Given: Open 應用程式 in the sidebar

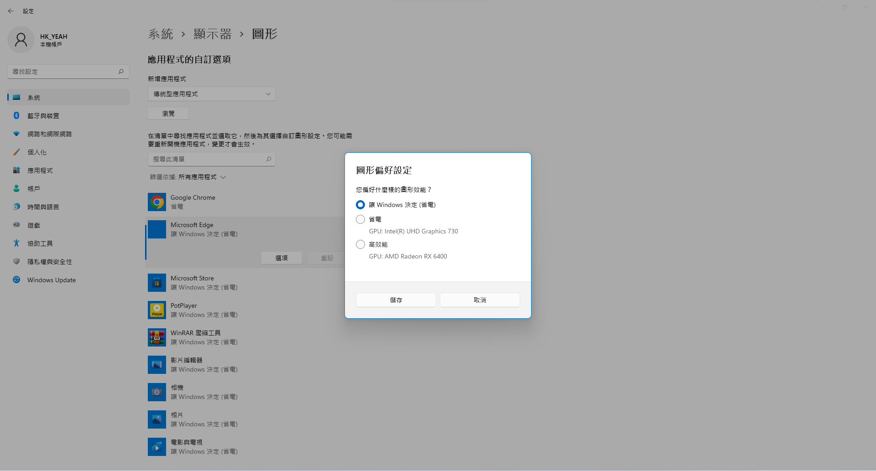Looking at the screenshot, I should pyautogui.click(x=68, y=171).
